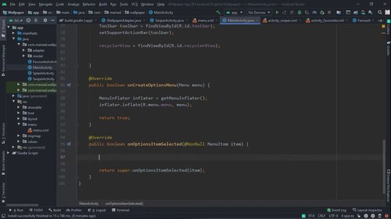This screenshot has height=219, width=391.
Task: Open Device File Explorer side tab
Action: 389,186
